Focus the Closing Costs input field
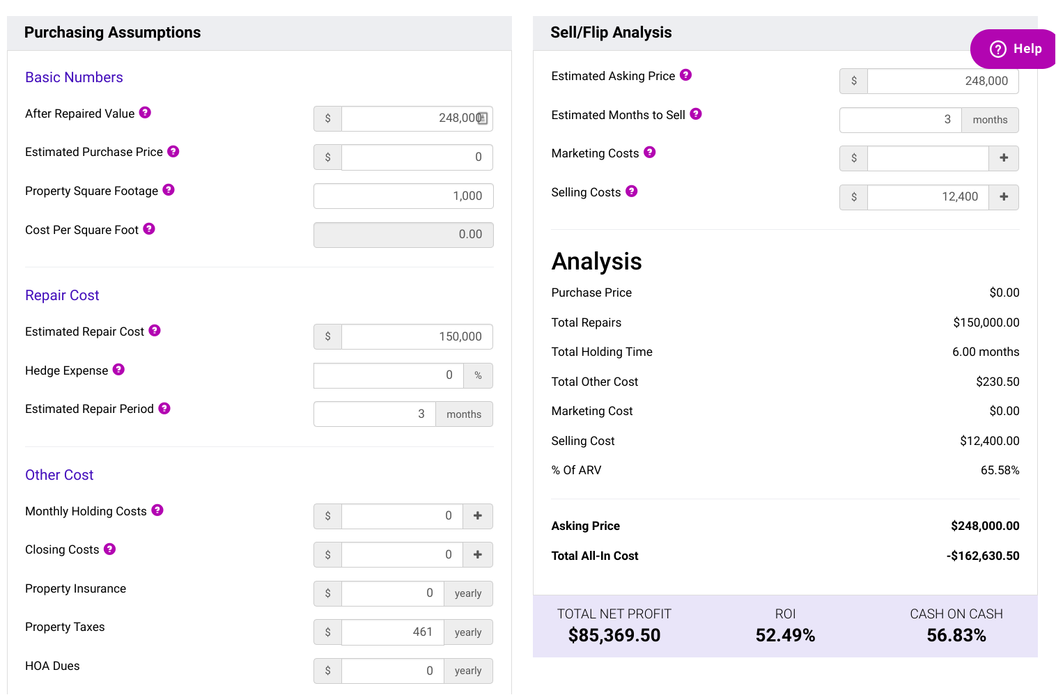The image size is (1056, 695). pyautogui.click(x=402, y=555)
